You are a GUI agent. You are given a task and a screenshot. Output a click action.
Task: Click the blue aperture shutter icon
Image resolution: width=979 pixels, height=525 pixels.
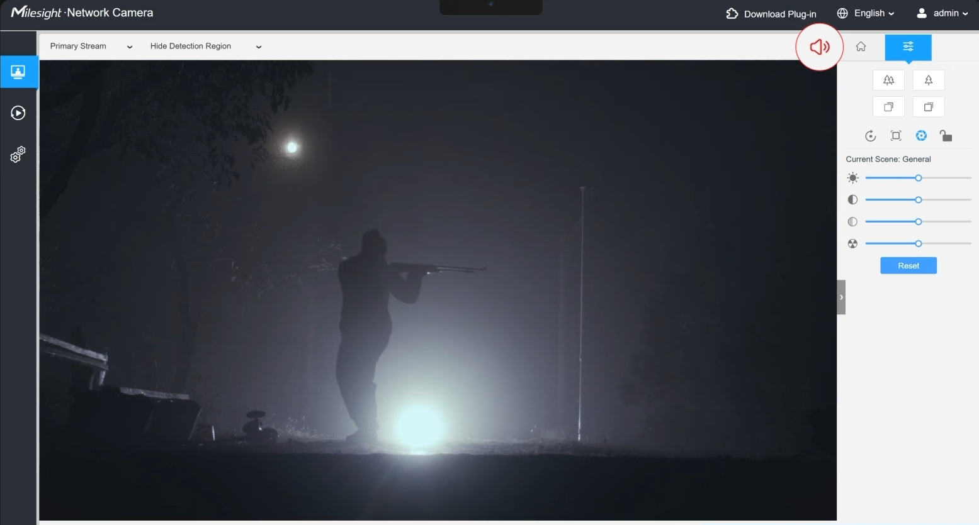point(921,136)
